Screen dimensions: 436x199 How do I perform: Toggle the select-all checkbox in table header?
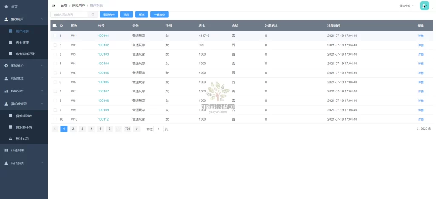(x=54, y=25)
